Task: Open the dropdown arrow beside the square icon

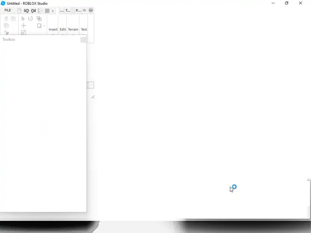Action: click(x=44, y=26)
